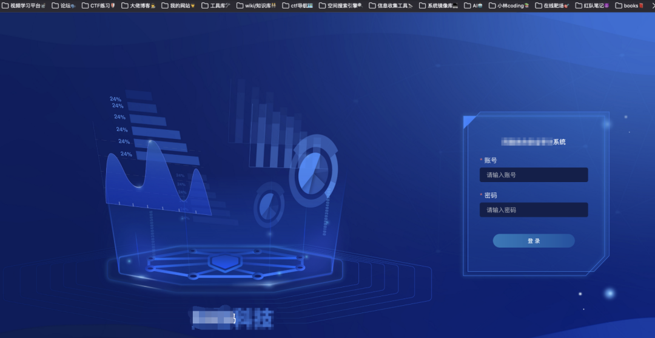Click the 登录 login button
This screenshot has height=338, width=655.
[534, 241]
